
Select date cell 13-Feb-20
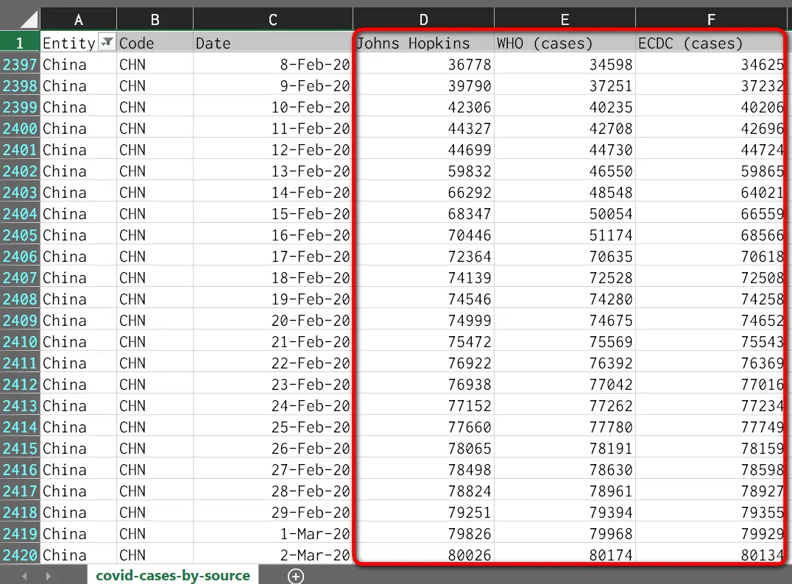pos(273,171)
